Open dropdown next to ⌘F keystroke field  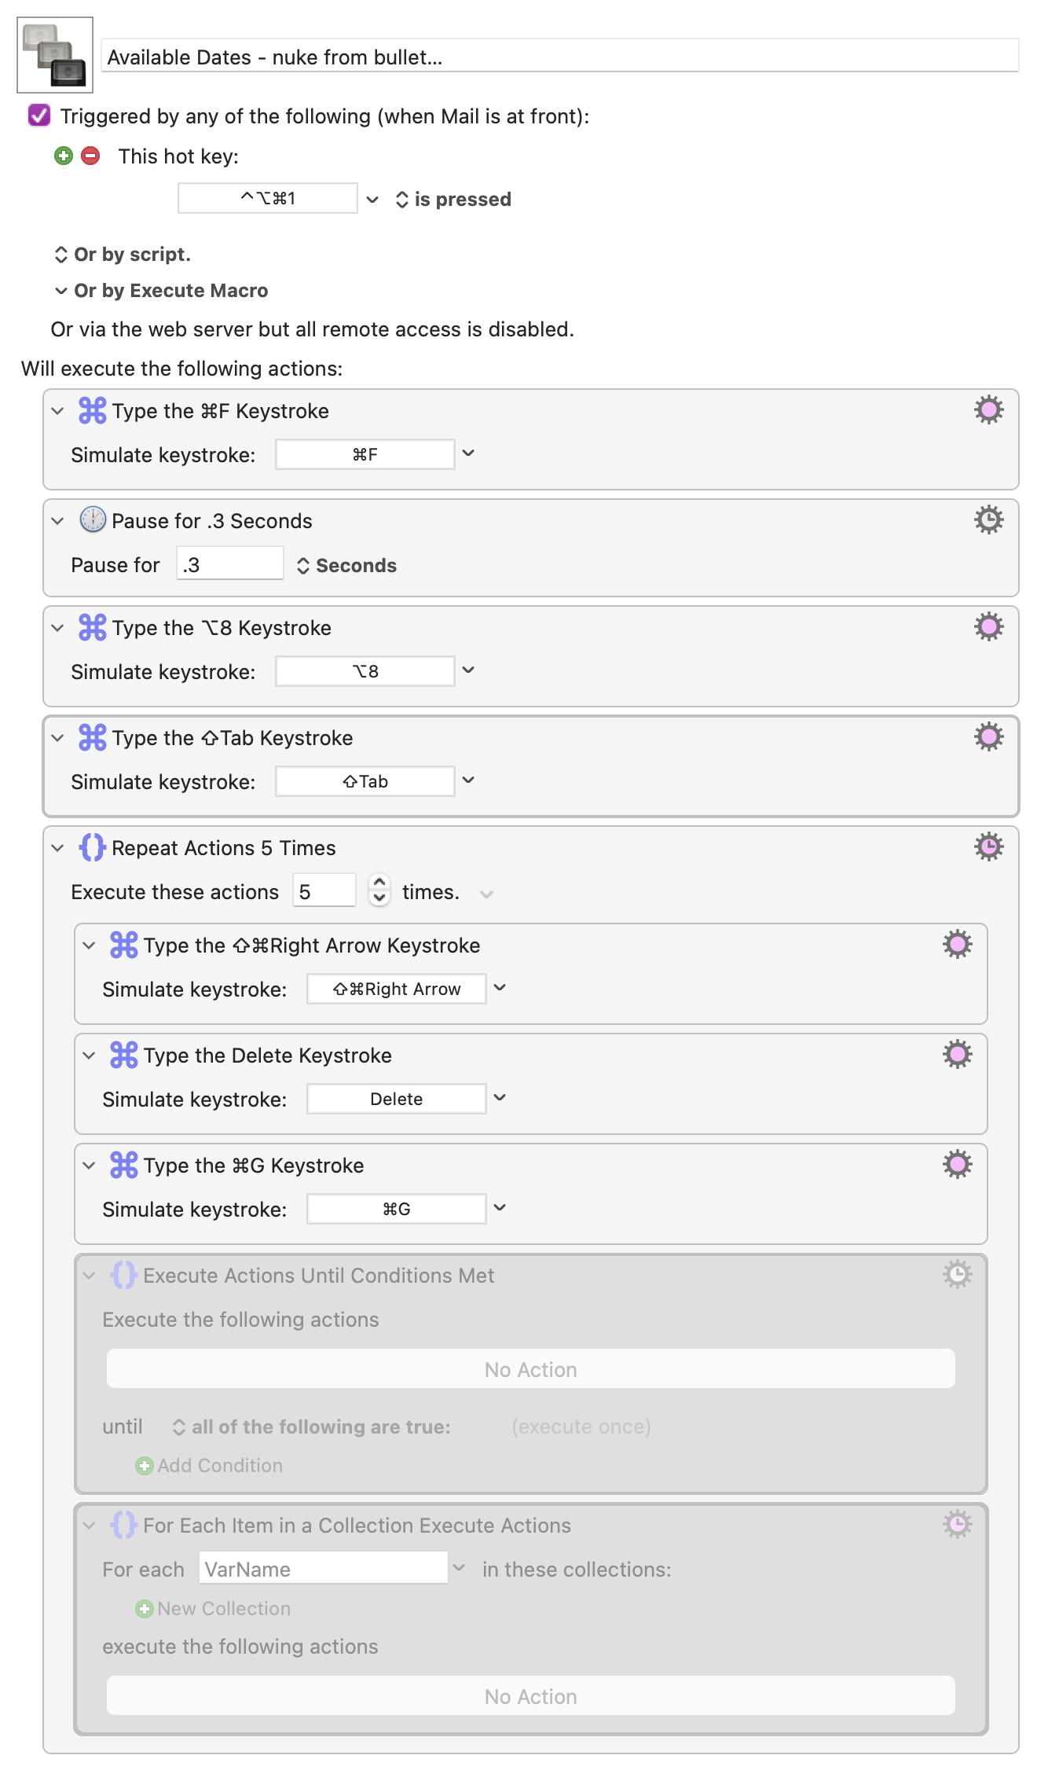click(x=468, y=454)
